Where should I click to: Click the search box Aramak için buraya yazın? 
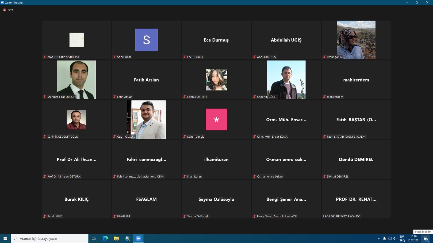tap(50, 238)
